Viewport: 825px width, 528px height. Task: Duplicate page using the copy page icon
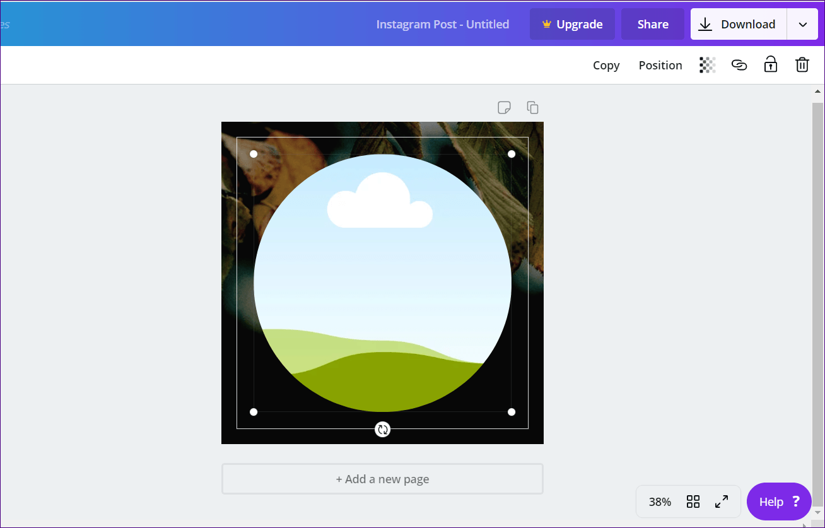[x=532, y=107]
